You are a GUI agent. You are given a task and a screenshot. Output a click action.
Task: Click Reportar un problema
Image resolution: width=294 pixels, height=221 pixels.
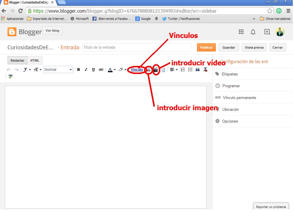pyautogui.click(x=271, y=207)
